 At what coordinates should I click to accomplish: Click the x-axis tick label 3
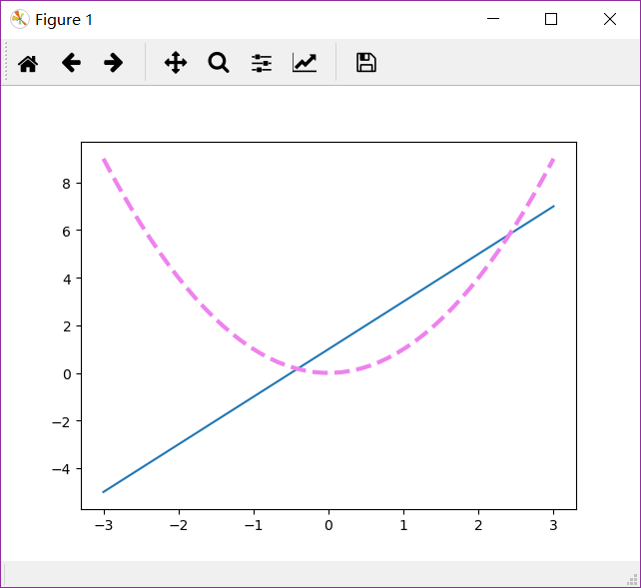pyautogui.click(x=553, y=525)
